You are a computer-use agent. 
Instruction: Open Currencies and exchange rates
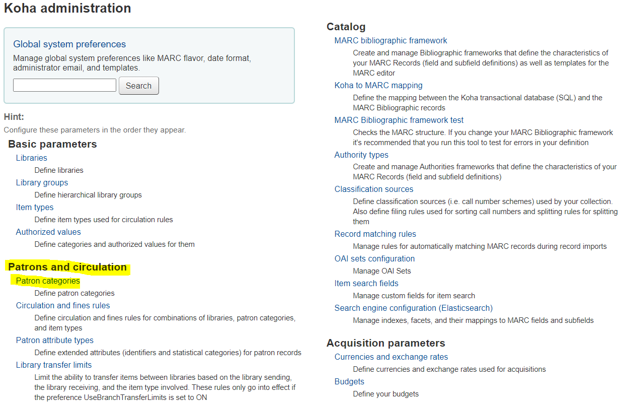click(391, 357)
